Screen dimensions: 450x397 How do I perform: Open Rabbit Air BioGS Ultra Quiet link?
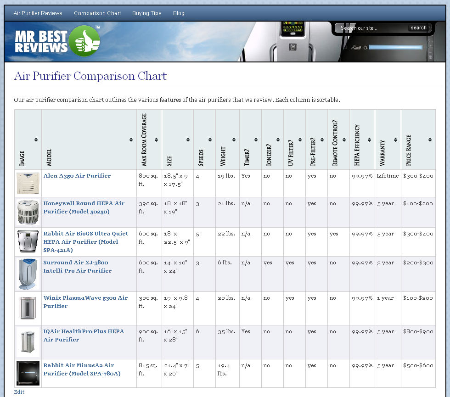pos(85,242)
